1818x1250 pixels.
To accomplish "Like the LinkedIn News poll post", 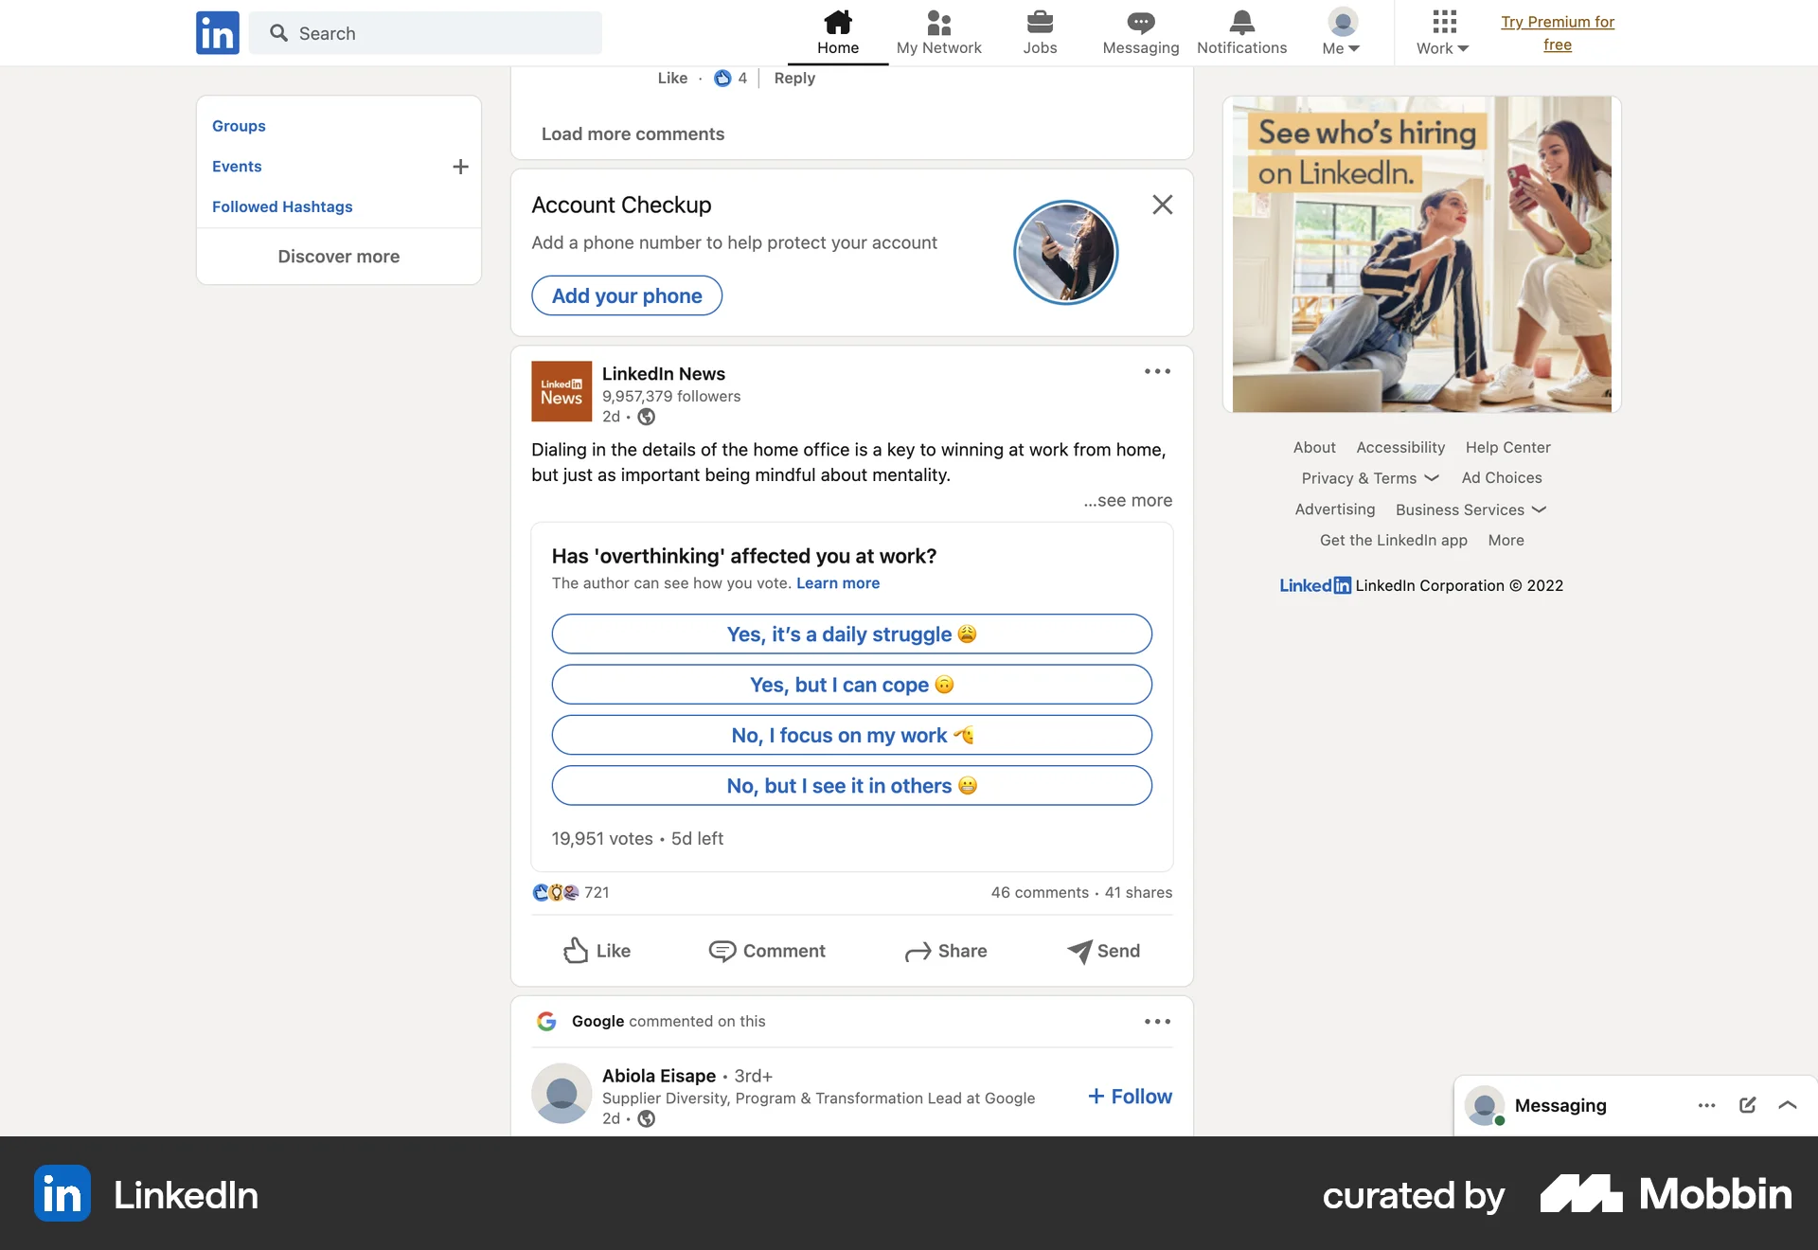I will pos(597,951).
